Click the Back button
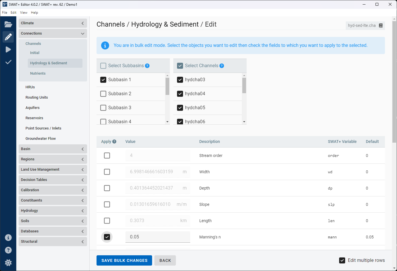 click(x=165, y=260)
